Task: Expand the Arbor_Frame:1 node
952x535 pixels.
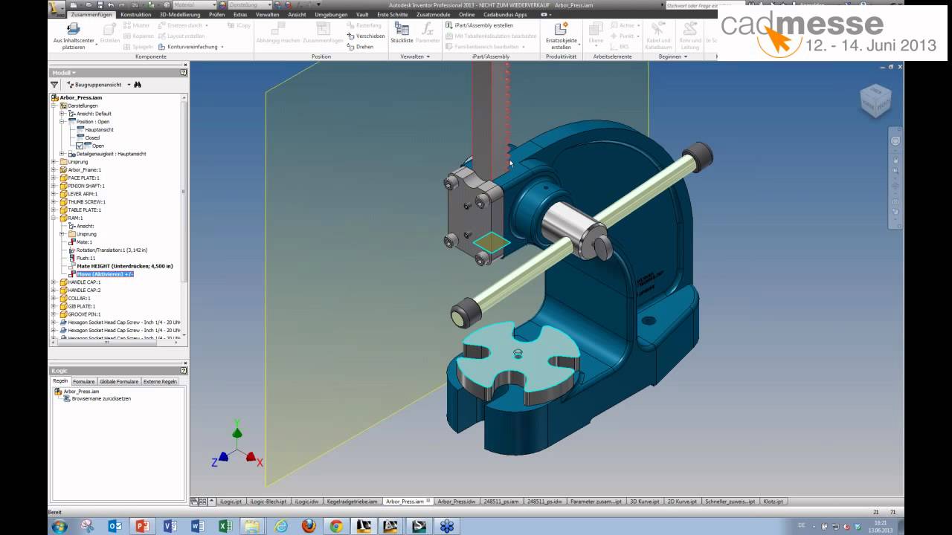Action: 54,169
